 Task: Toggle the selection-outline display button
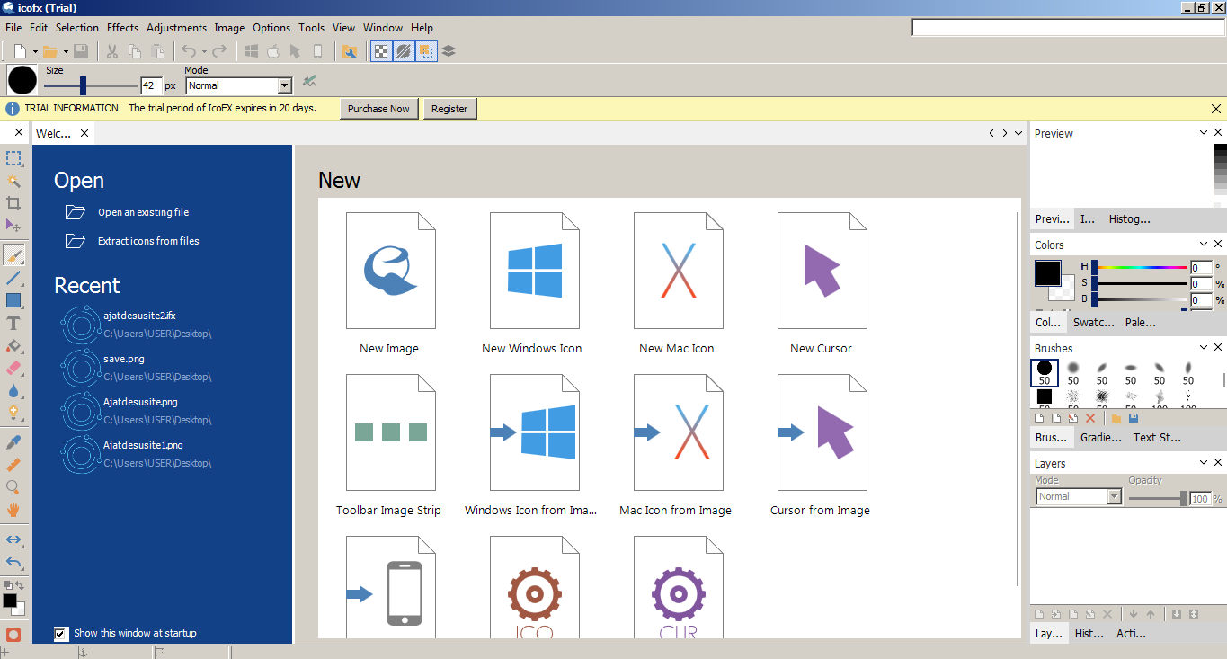[426, 51]
